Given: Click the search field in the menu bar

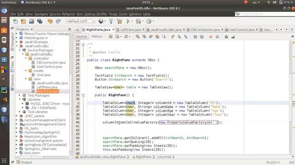Looking at the screenshot, I should click(265, 14).
